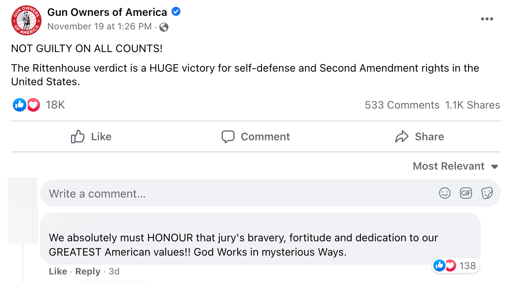
Task: View the 533 Comments list
Action: tap(402, 105)
